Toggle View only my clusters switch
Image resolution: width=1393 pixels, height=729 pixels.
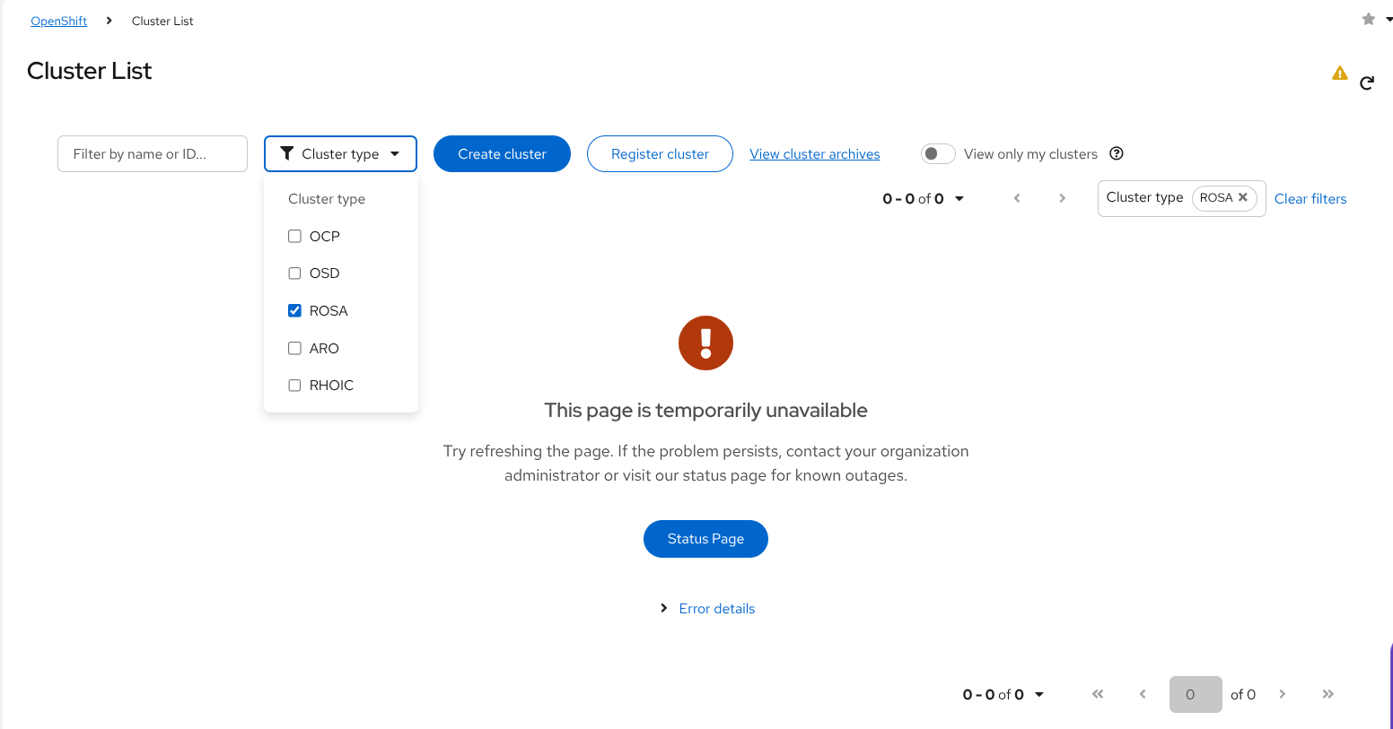937,154
